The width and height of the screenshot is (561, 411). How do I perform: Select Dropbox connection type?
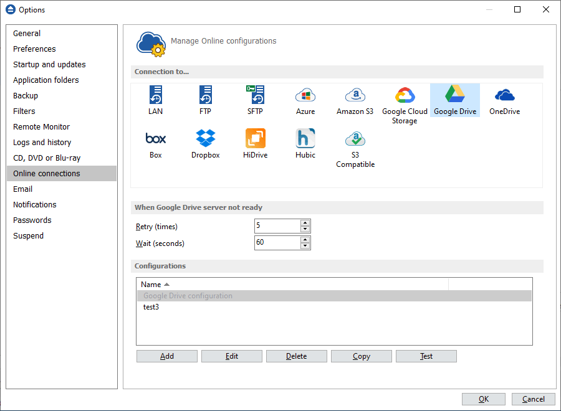click(x=205, y=144)
